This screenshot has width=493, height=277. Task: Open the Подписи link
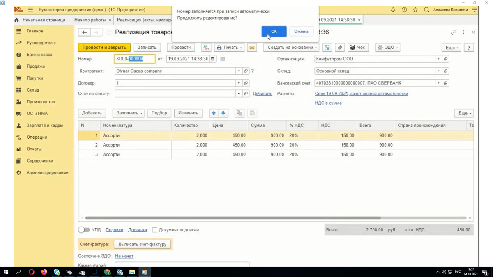[114, 230]
